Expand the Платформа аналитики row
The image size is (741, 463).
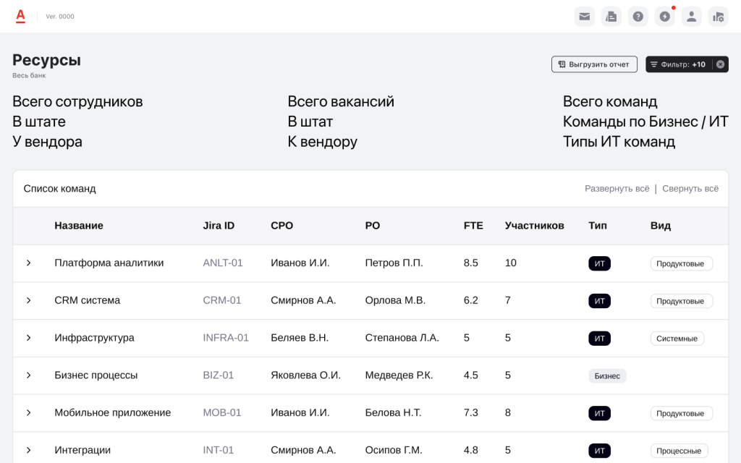coord(29,263)
